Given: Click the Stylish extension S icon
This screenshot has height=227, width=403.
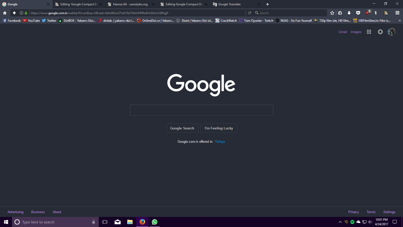Looking at the screenshot, I should (386, 13).
